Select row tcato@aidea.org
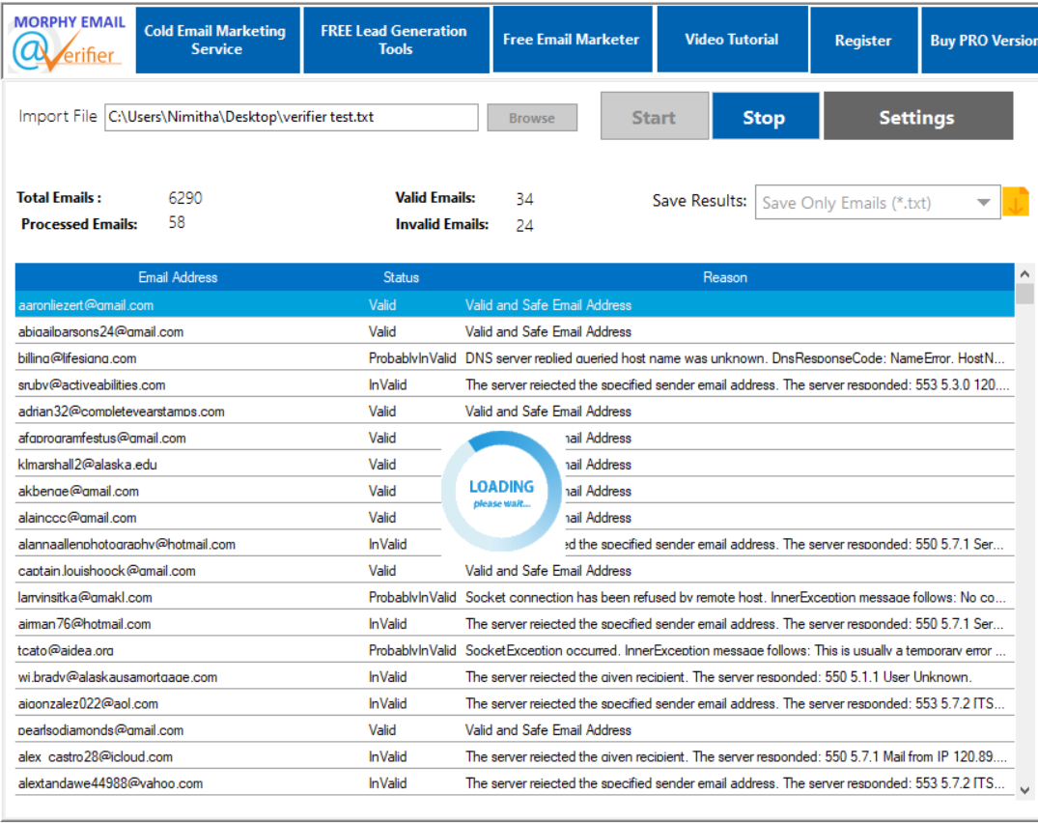The width and height of the screenshot is (1038, 823). pos(515,649)
